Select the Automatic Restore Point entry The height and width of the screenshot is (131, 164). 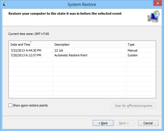71,55
